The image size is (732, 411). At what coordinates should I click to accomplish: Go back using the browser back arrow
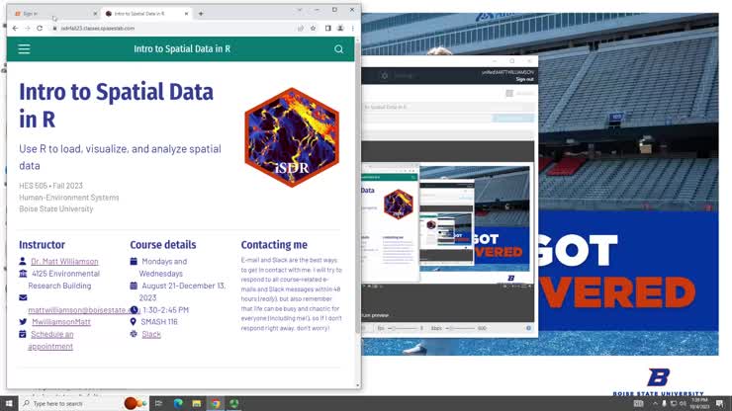15,29
